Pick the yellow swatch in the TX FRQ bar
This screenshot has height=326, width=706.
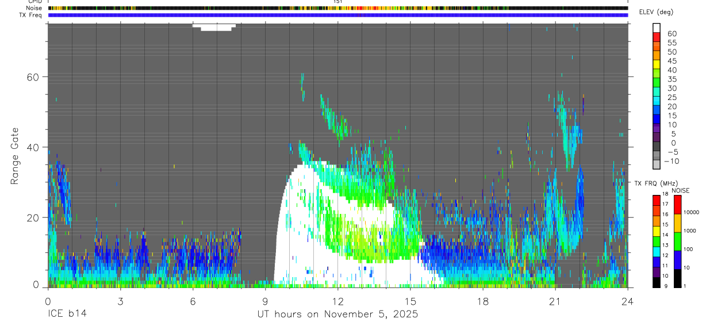click(657, 231)
